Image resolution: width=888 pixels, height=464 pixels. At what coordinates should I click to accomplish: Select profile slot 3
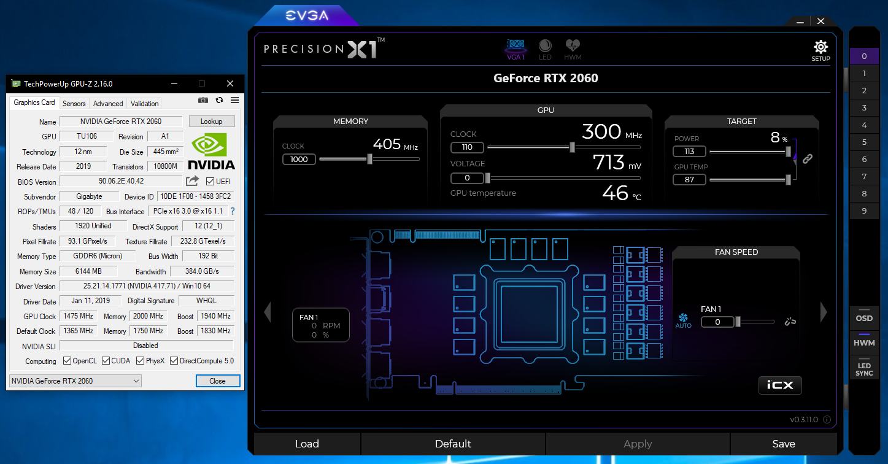864,108
